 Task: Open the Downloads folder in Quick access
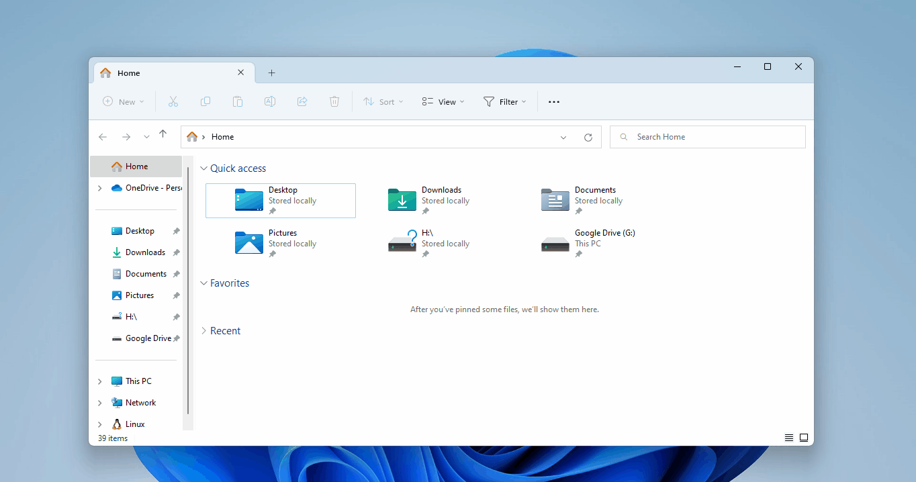tap(434, 201)
